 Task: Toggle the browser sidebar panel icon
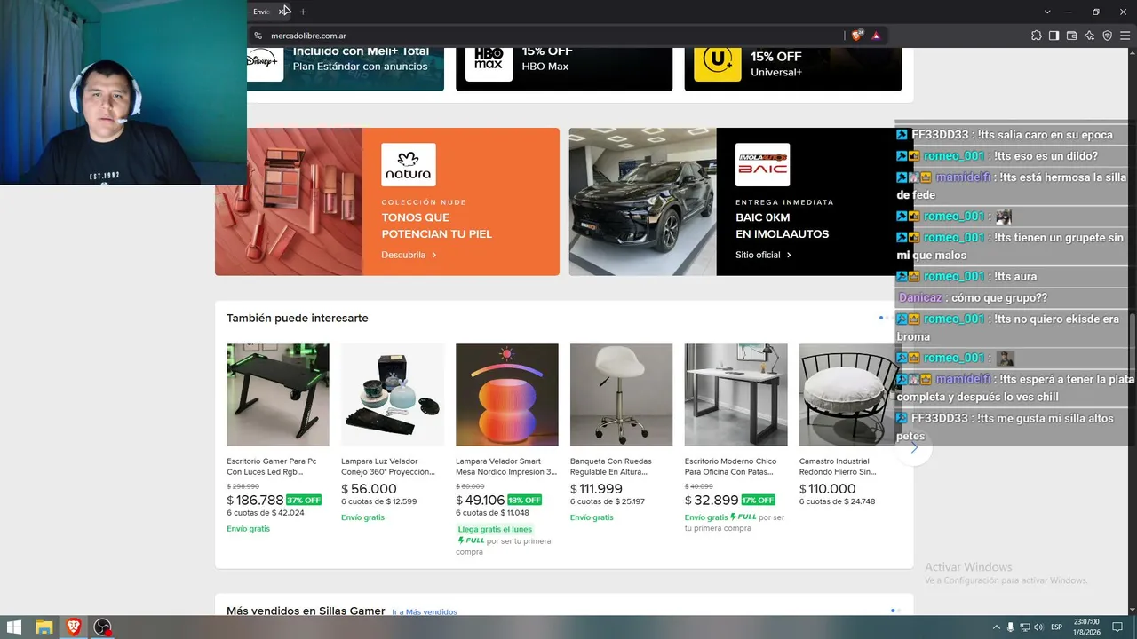(1054, 35)
